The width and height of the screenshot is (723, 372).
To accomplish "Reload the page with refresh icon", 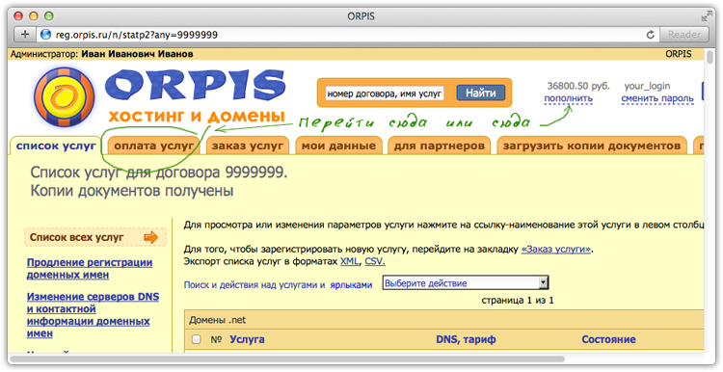I will (x=650, y=35).
